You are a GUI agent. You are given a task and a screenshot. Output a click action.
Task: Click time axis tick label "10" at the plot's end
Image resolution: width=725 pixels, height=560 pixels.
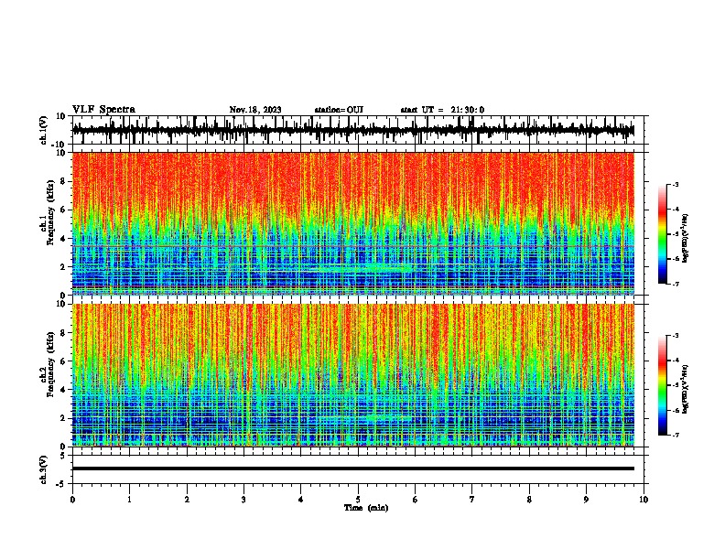644,499
